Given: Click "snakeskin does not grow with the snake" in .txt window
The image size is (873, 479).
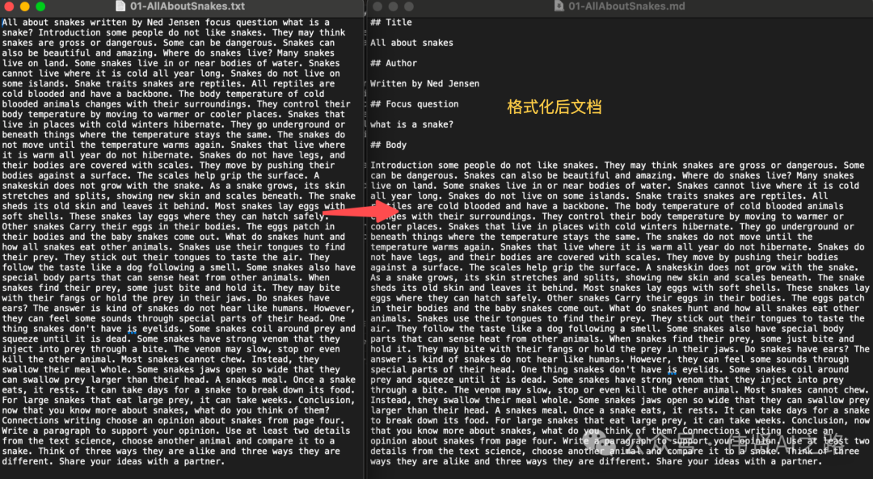Looking at the screenshot, I should 100,185.
